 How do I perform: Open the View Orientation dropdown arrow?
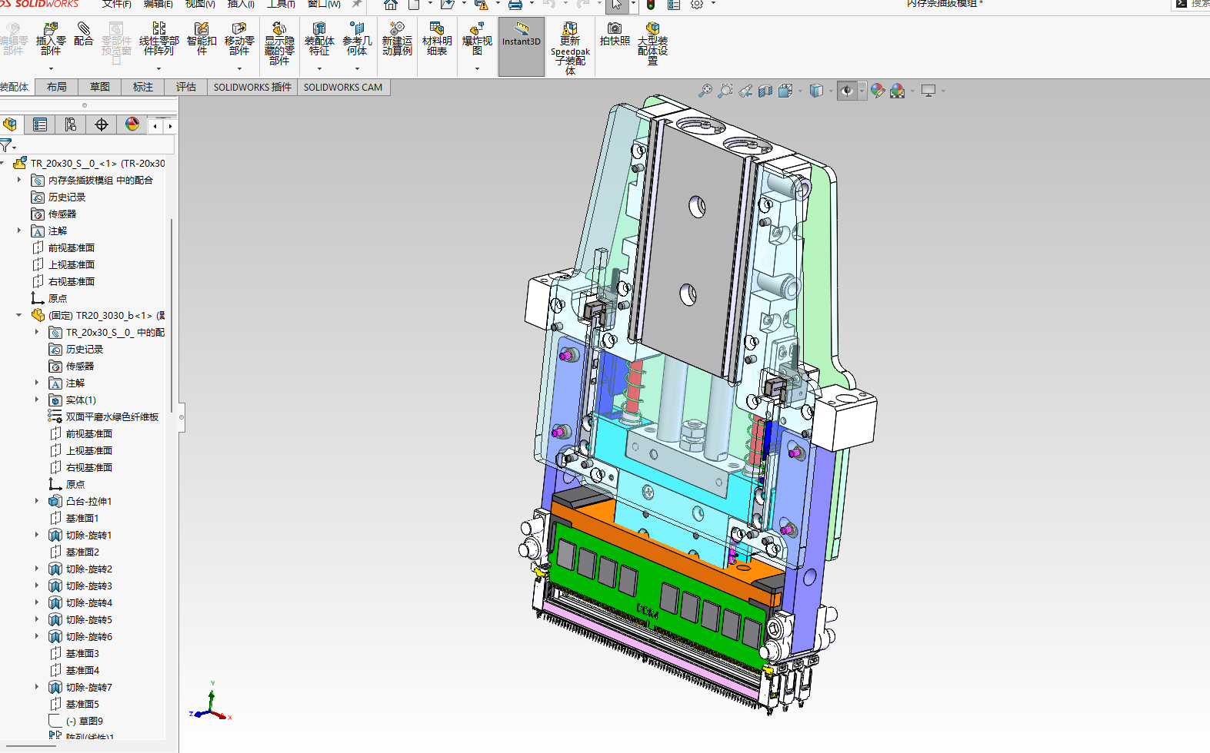800,91
